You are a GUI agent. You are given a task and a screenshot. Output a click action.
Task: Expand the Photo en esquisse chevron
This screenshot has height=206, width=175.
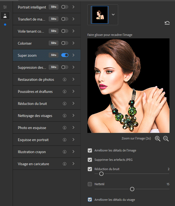pyautogui.click(x=73, y=128)
